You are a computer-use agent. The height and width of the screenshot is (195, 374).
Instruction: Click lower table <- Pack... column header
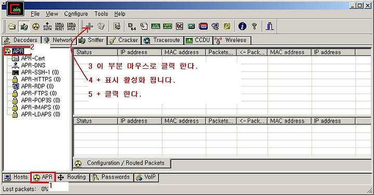click(x=252, y=121)
